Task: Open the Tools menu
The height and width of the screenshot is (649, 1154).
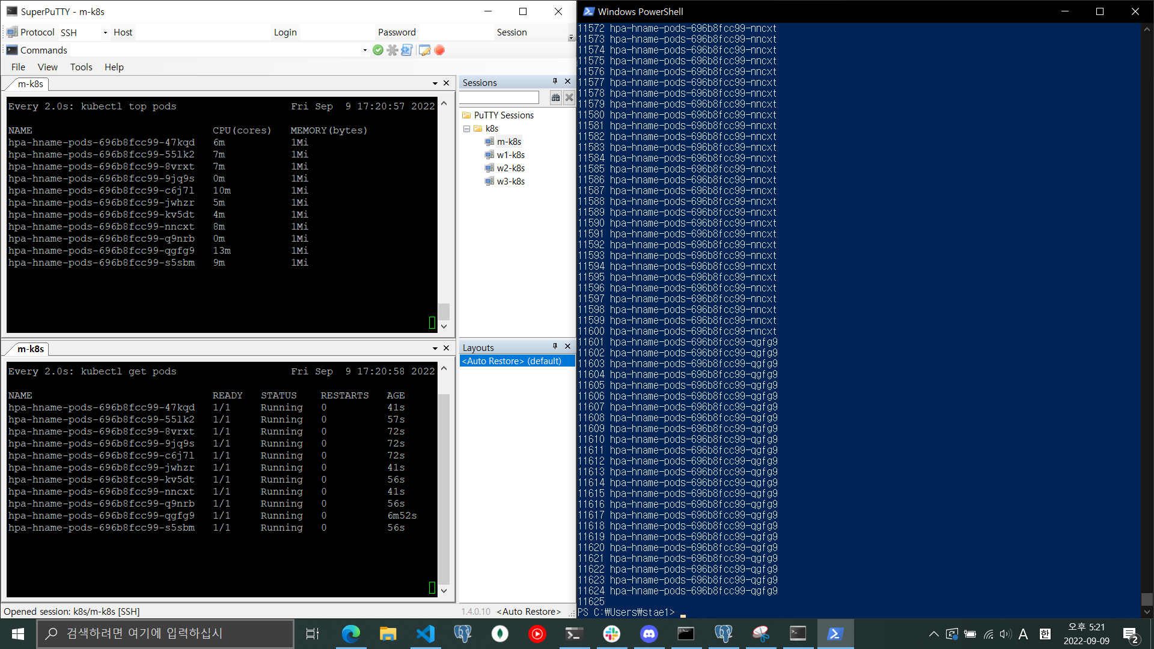Action: pyautogui.click(x=81, y=67)
